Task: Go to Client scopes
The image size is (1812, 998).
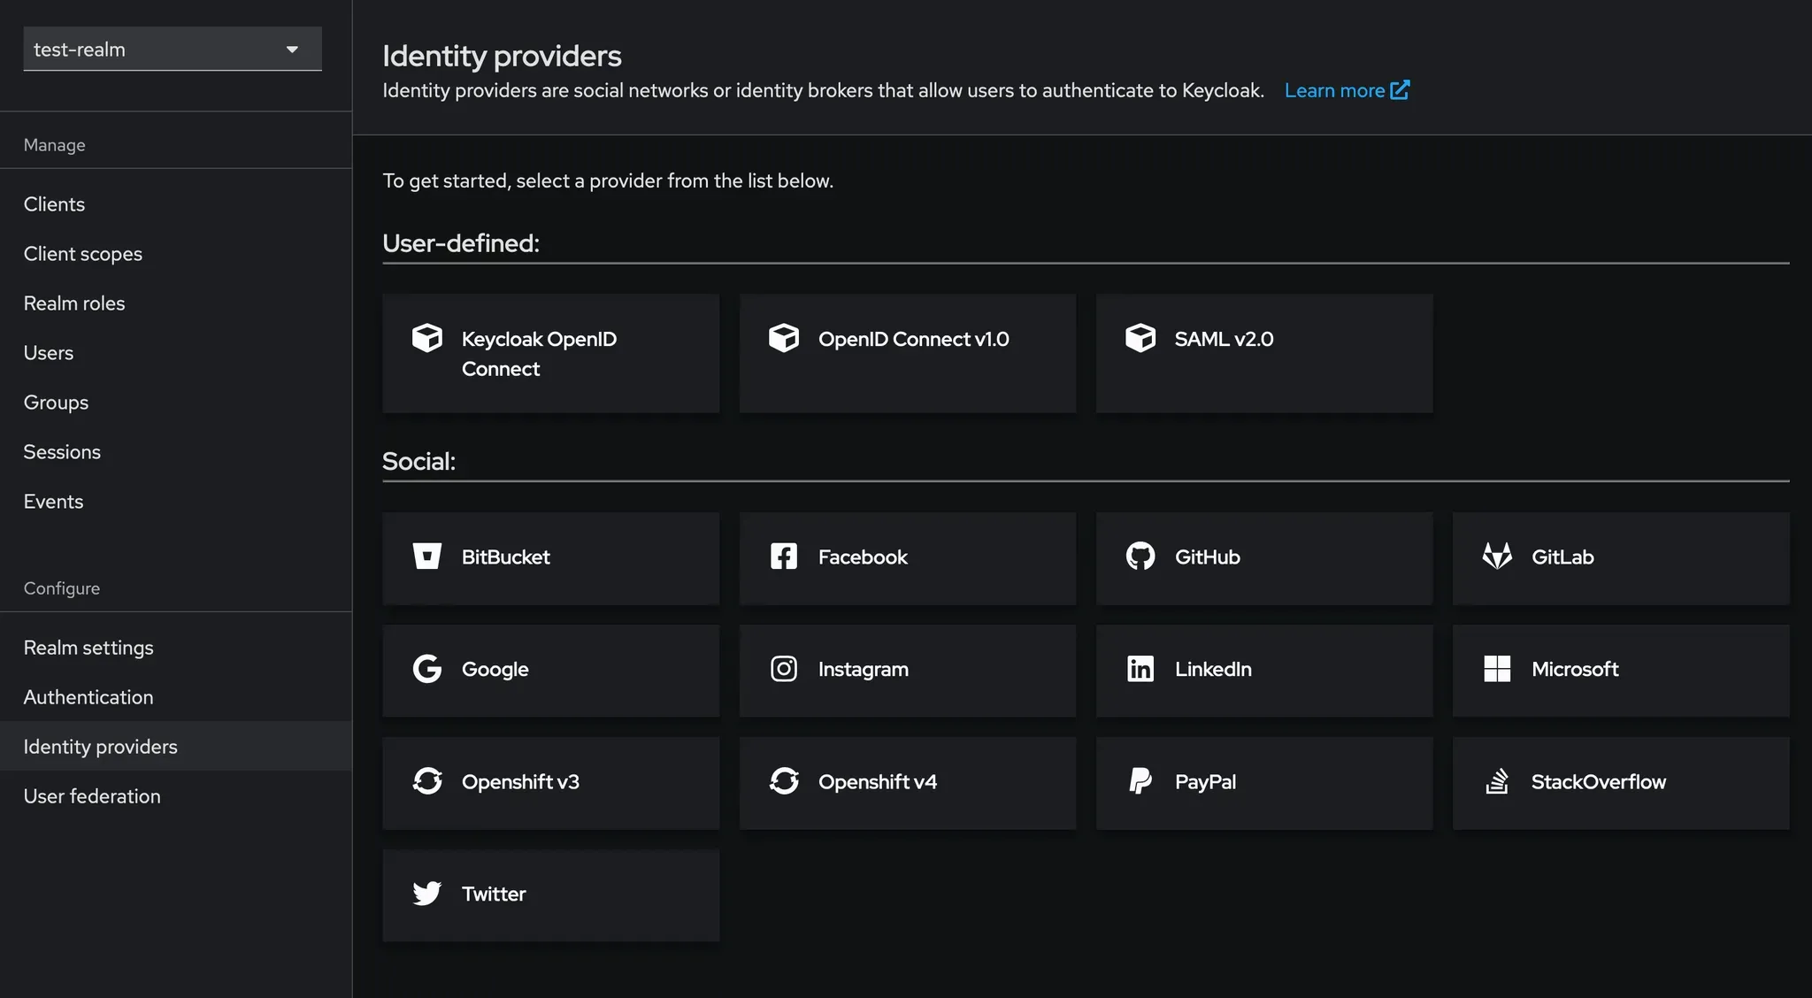Action: [176, 254]
